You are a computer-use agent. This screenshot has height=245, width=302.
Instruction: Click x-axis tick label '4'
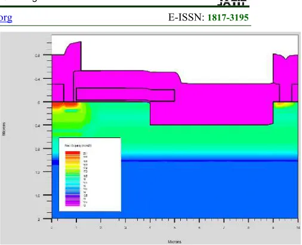[x=150, y=228]
